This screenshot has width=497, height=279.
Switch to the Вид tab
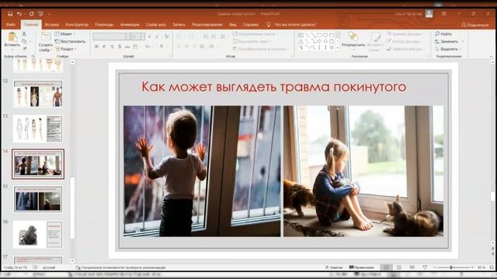[x=233, y=25]
